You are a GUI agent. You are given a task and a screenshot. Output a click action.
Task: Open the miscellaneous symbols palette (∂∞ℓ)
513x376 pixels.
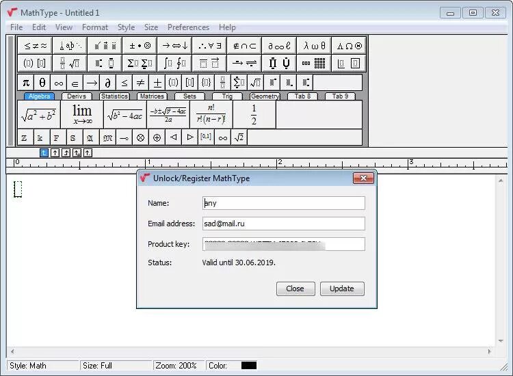pos(279,45)
